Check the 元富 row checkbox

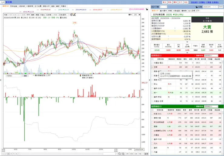click(152, 152)
